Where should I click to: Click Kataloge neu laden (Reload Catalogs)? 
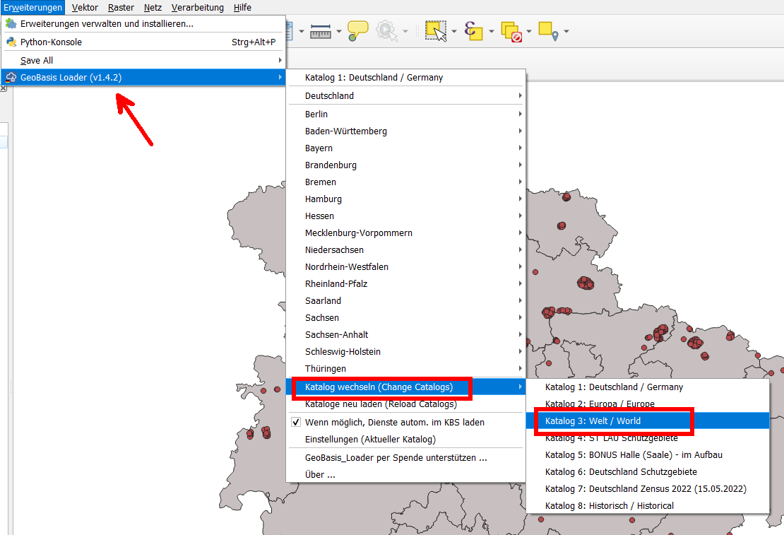[x=381, y=404]
